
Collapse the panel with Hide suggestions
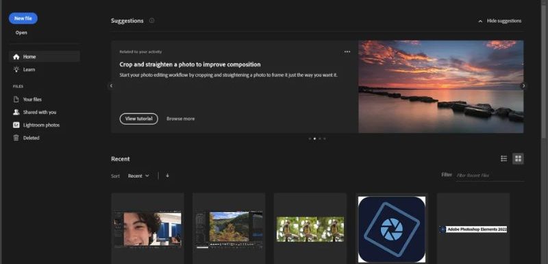[x=500, y=21]
